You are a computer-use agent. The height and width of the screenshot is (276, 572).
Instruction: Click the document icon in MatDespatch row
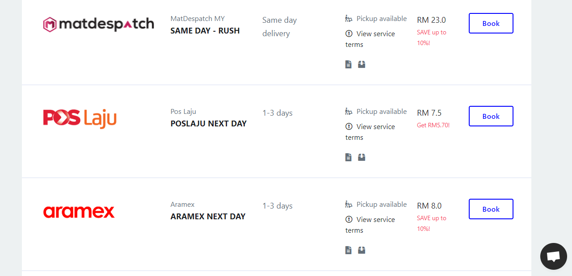point(349,64)
